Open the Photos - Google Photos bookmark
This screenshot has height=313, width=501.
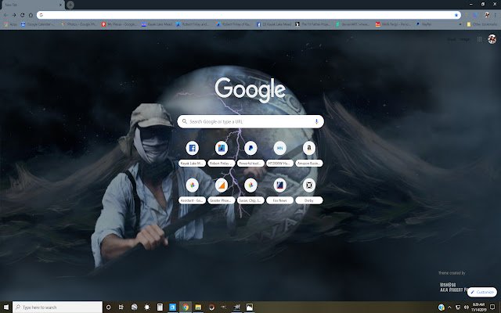click(x=78, y=24)
